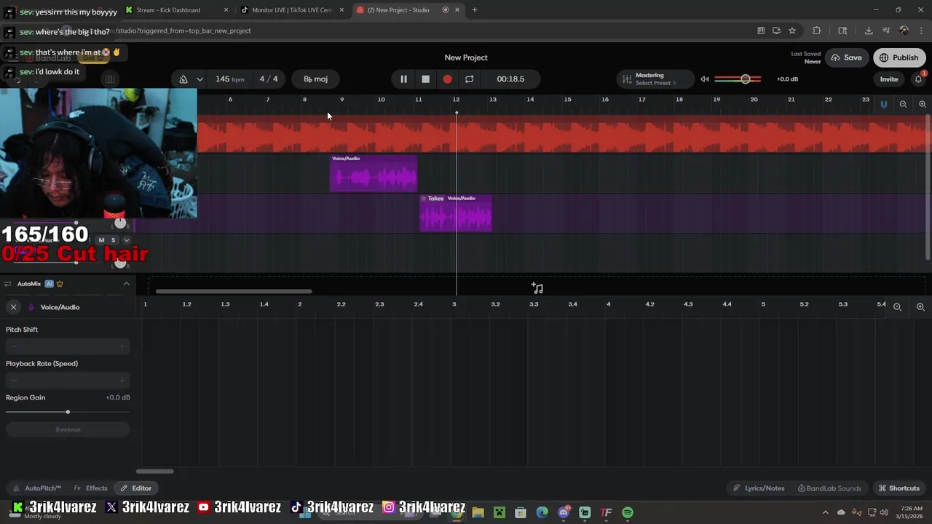Increase Playback Rate with plus
The width and height of the screenshot is (932, 524).
(122, 380)
